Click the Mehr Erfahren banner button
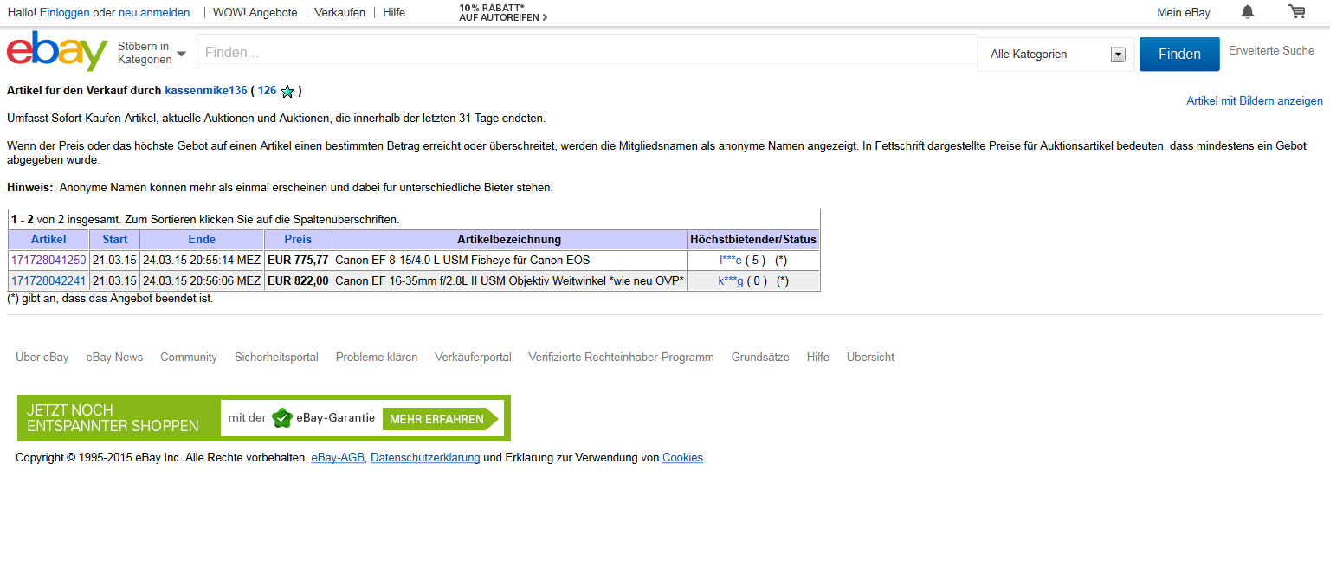This screenshot has height=580, width=1330. click(437, 419)
